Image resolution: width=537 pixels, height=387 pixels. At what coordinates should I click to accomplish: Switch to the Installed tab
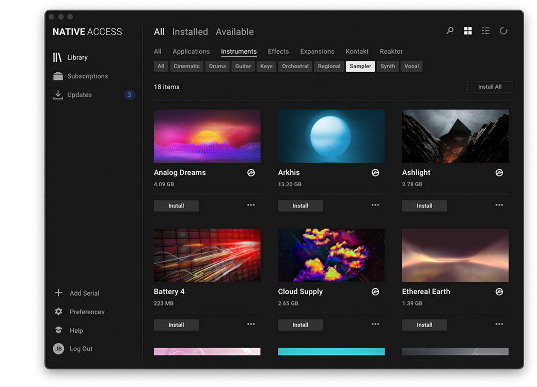[x=190, y=32]
